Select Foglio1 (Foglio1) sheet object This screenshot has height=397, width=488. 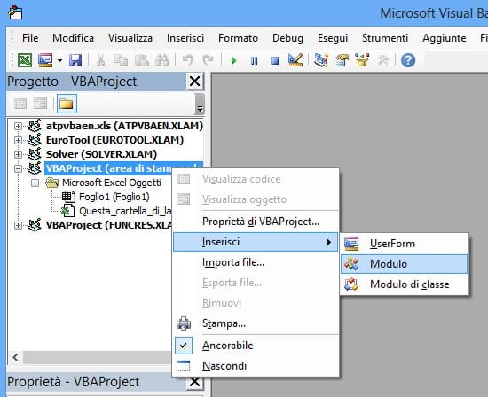114,197
